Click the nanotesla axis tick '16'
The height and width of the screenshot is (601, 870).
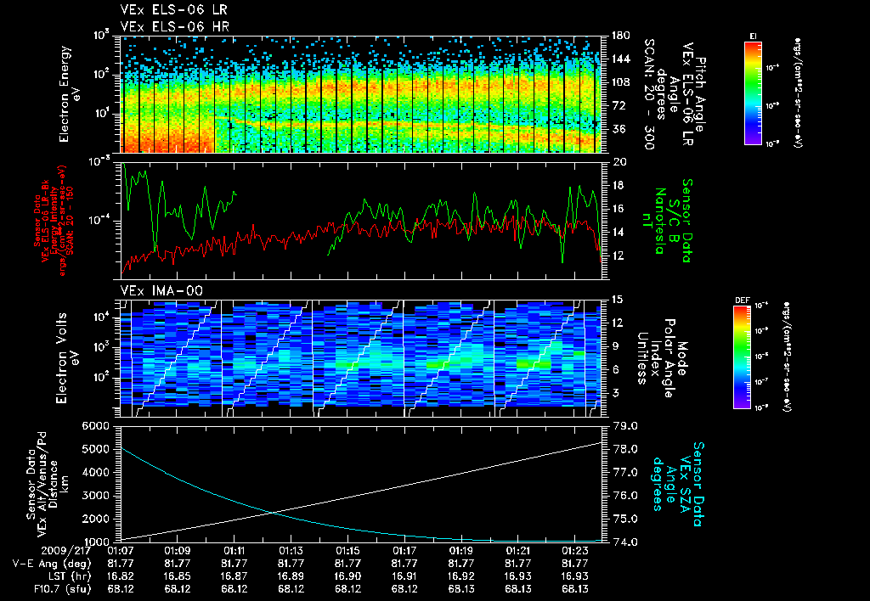619,209
